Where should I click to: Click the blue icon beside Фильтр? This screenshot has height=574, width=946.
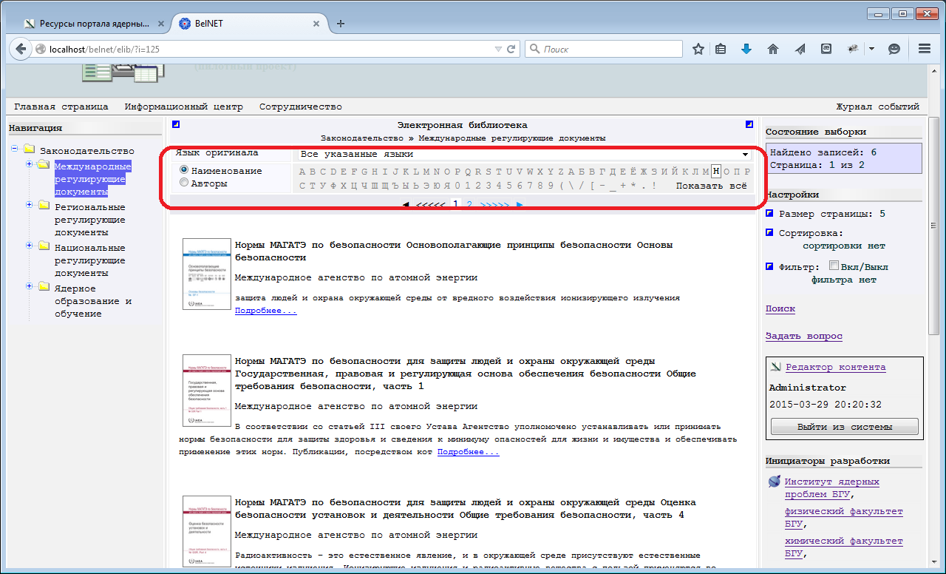click(770, 267)
